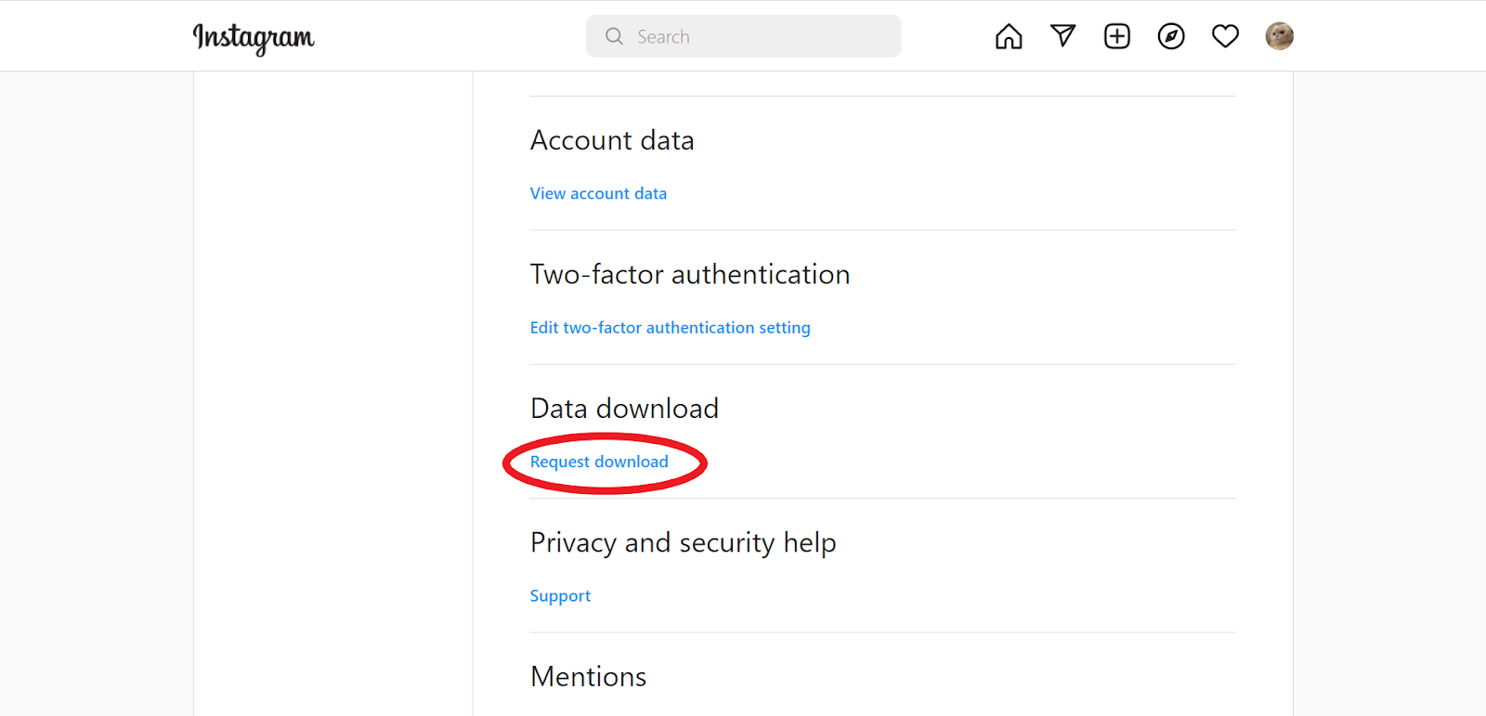Click the empty left settings sidebar panel
The image size is (1486, 716).
pyautogui.click(x=332, y=371)
